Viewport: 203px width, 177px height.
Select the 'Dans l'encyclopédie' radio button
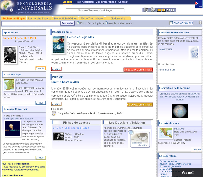(78, 23)
